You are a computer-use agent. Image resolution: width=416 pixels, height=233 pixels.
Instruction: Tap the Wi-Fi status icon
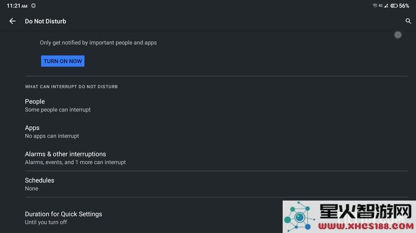374,5
